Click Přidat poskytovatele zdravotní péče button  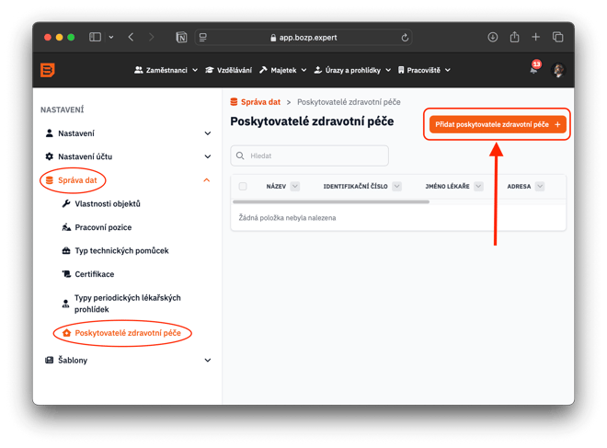497,124
